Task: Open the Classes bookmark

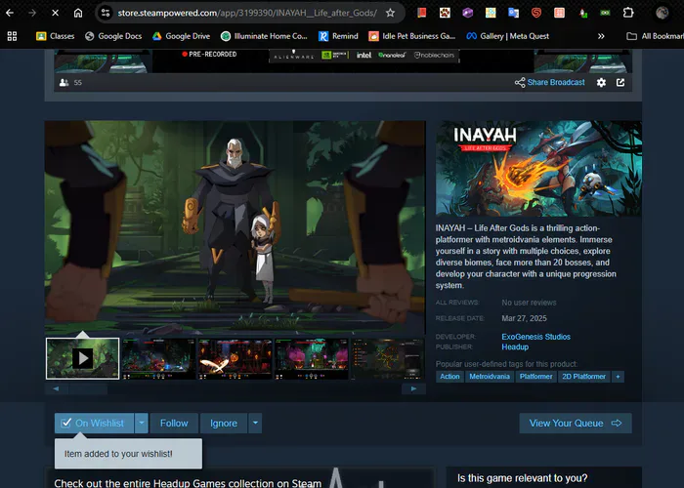Action: click(56, 36)
